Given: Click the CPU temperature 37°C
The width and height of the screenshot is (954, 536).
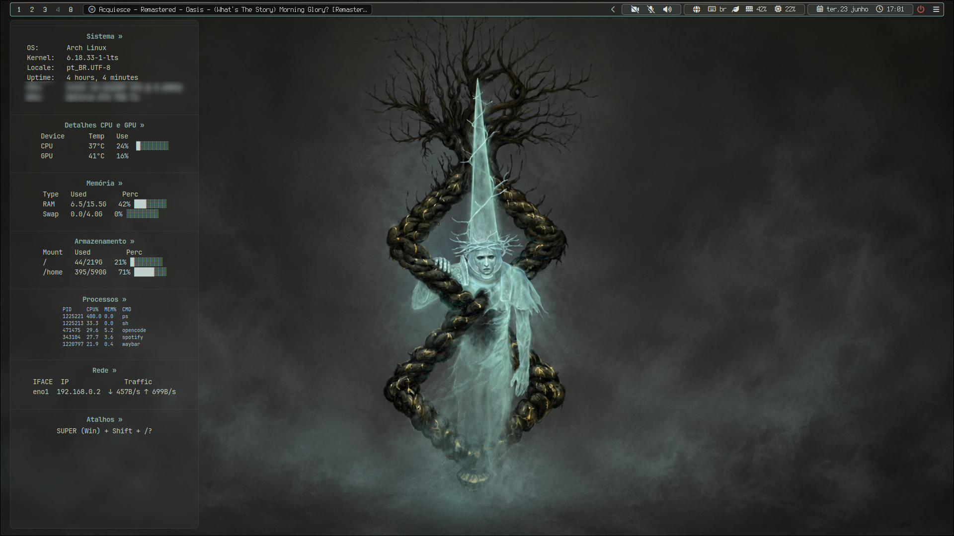Looking at the screenshot, I should [x=96, y=146].
